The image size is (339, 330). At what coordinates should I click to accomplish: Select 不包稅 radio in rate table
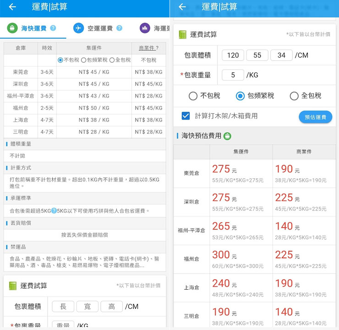click(60, 60)
